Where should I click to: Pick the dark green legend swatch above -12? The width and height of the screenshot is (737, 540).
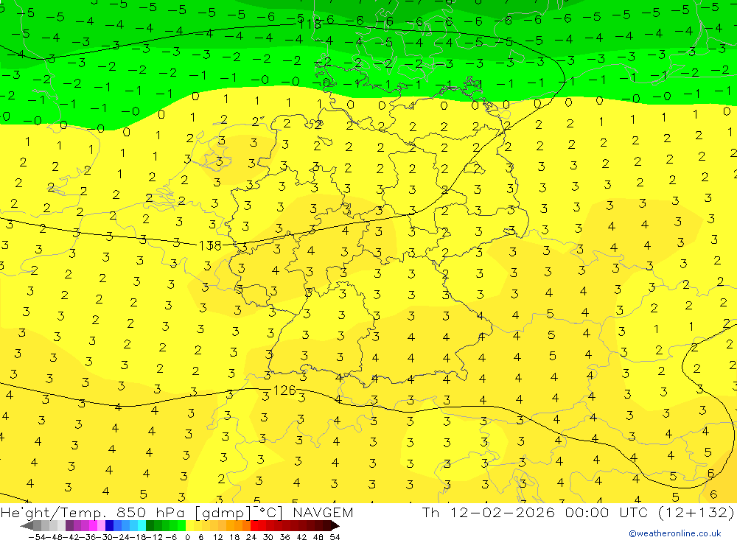pos(150,526)
